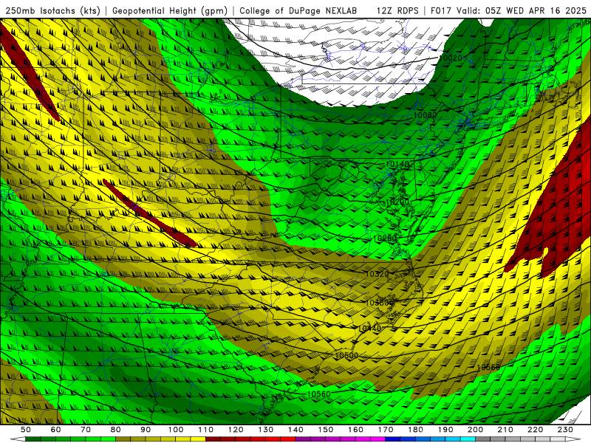Click the darkest green swatch starting the color bar
The height and width of the screenshot is (443, 591).
[33, 439]
